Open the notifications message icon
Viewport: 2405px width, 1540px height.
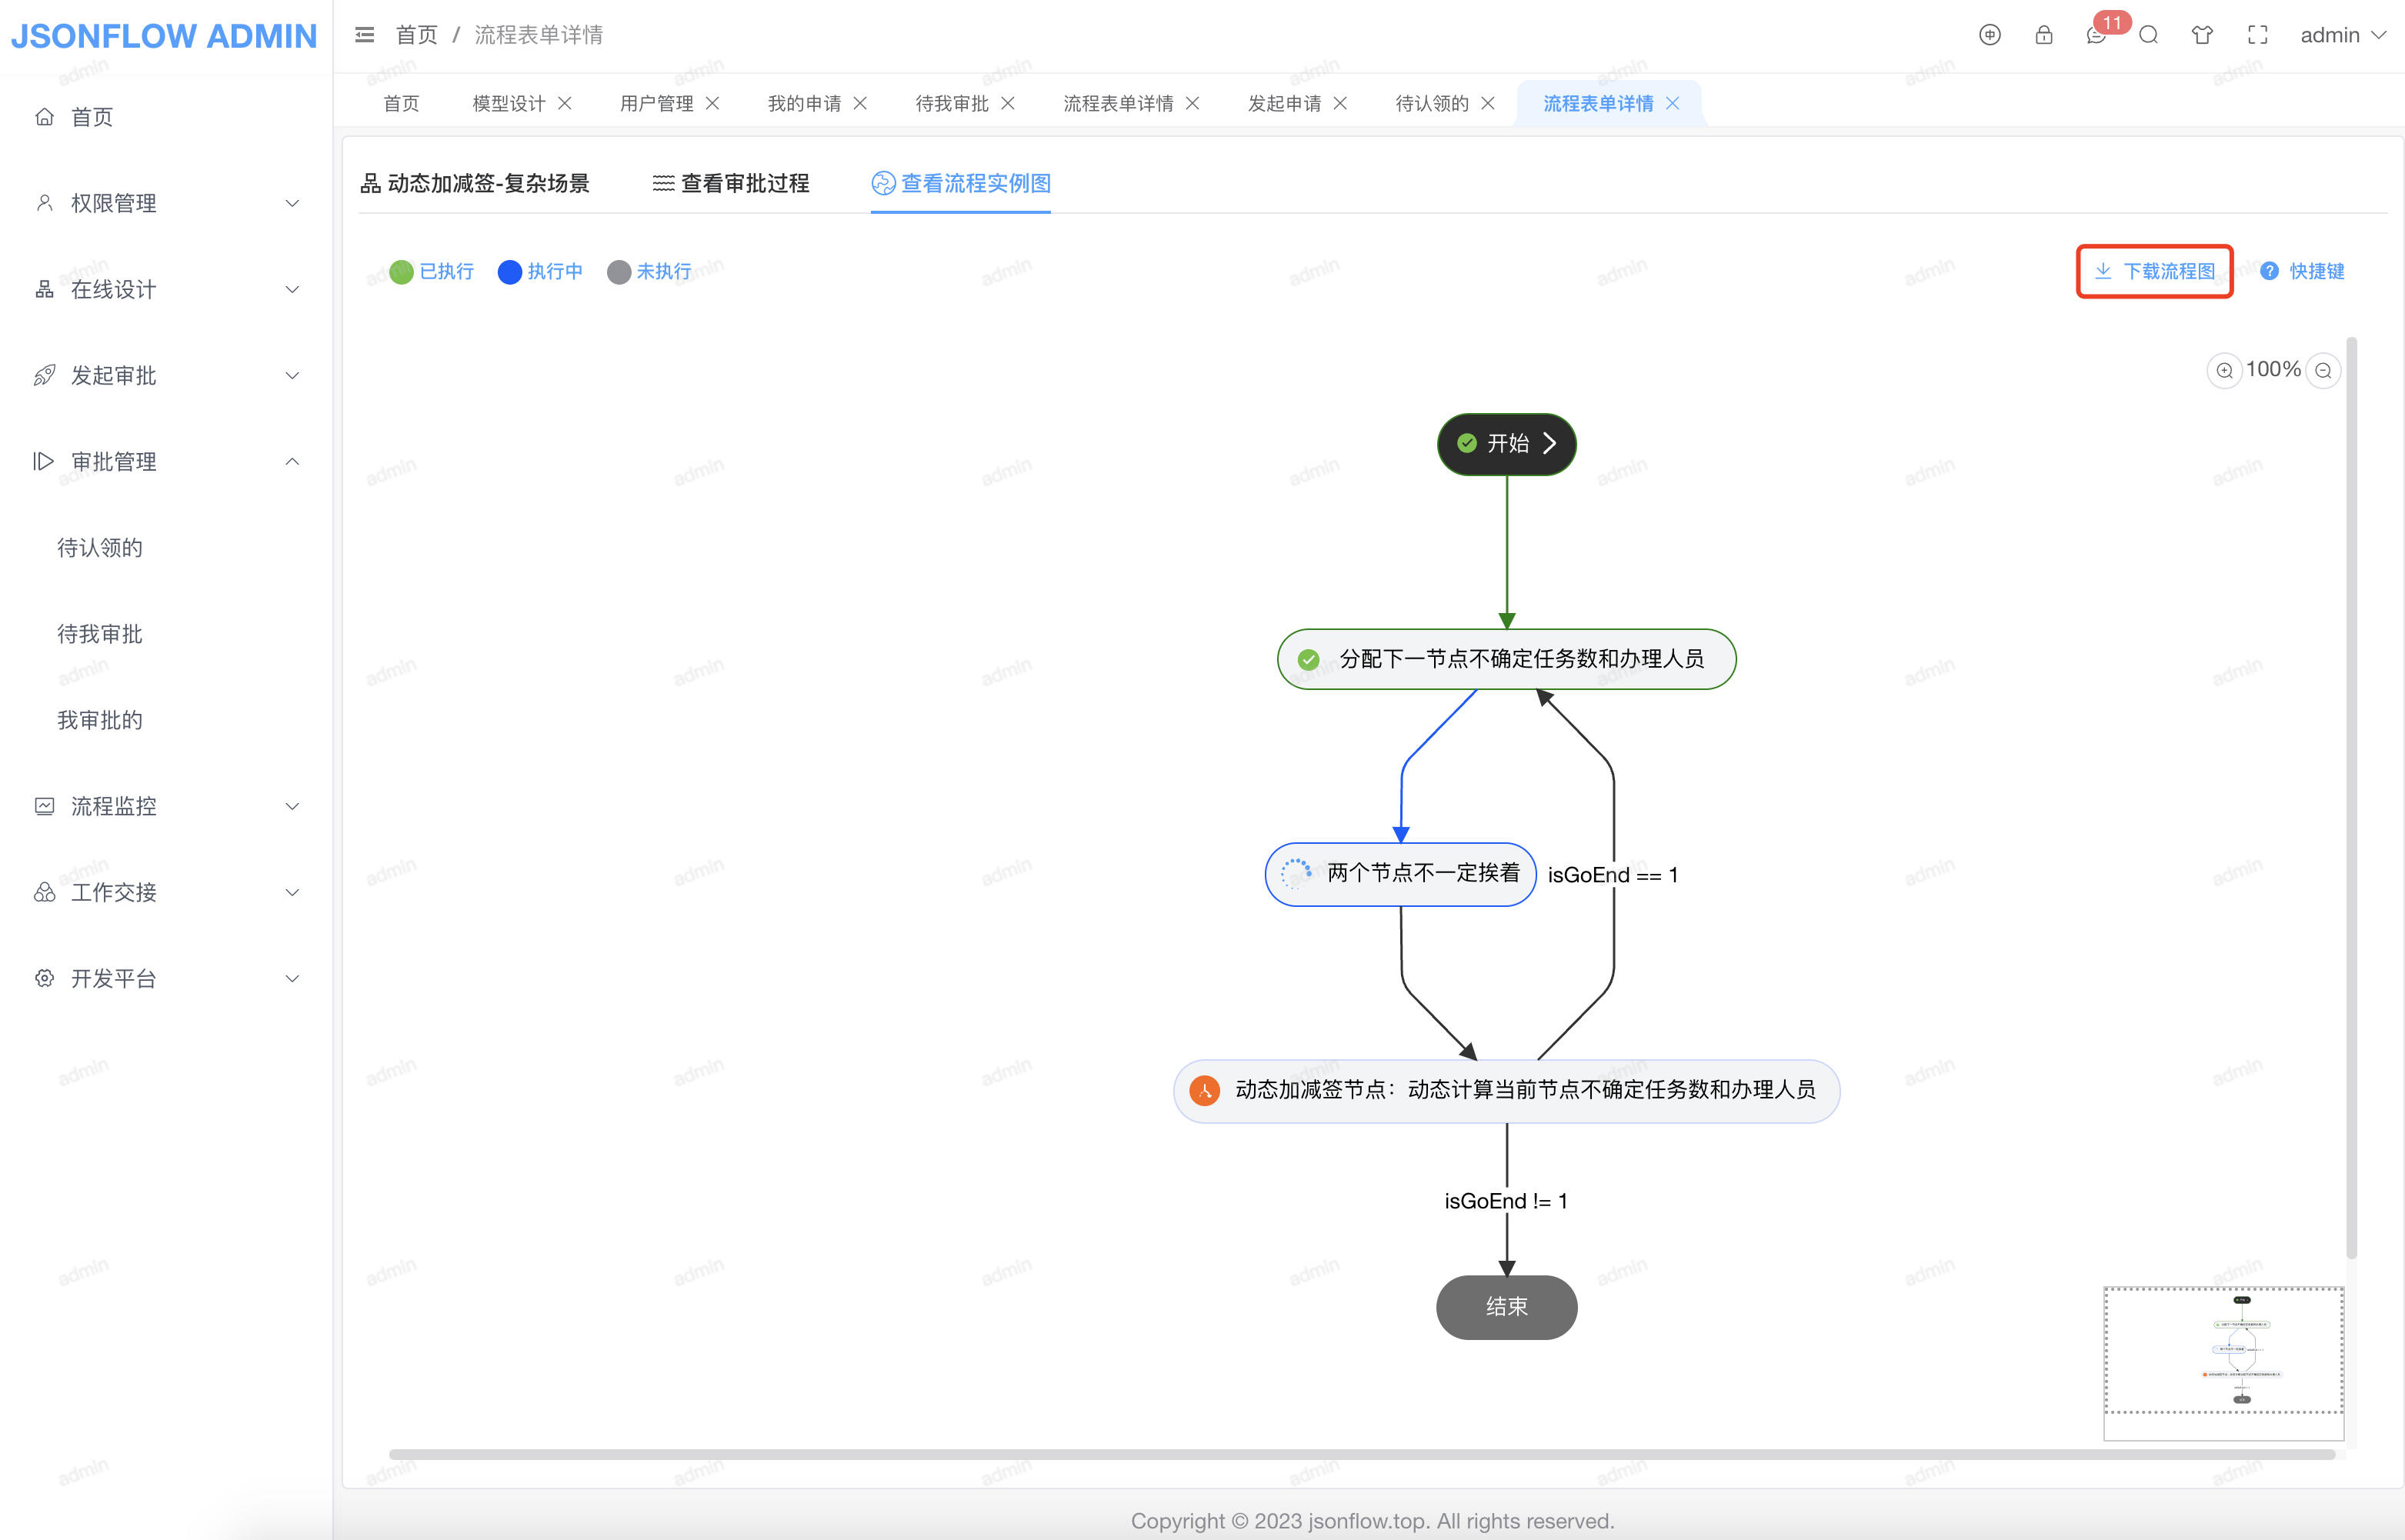pos(2096,36)
